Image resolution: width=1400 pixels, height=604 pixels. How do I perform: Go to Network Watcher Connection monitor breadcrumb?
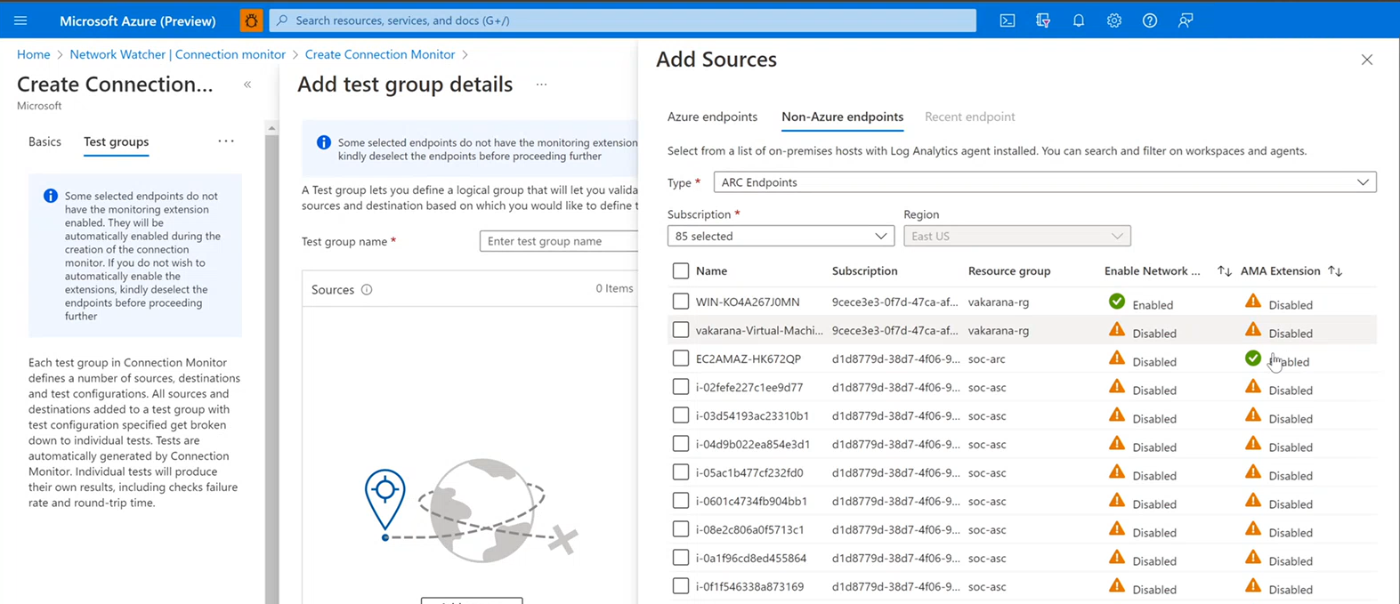click(177, 54)
